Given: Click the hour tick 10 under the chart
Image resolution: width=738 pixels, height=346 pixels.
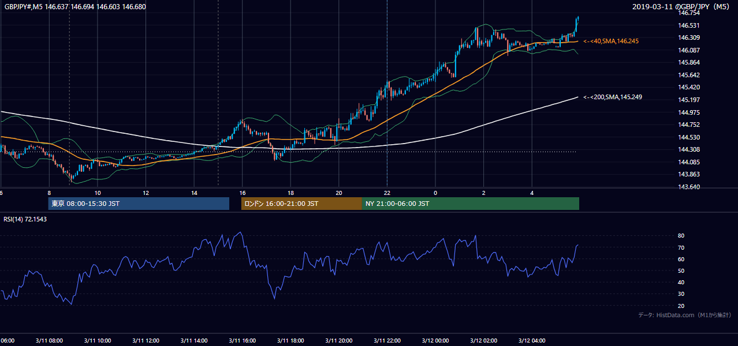Looking at the screenshot, I should [98, 193].
